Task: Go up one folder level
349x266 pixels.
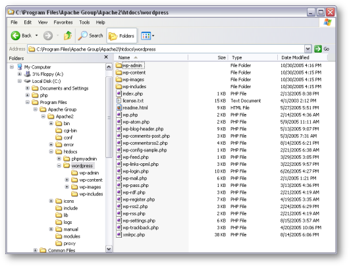Action: tap(68, 36)
